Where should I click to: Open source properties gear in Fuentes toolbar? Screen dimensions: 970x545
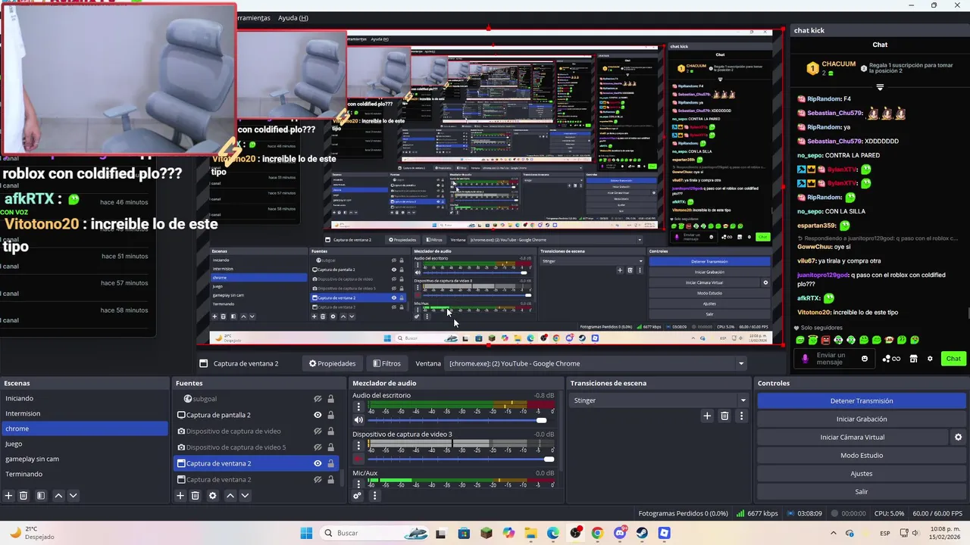pos(212,496)
